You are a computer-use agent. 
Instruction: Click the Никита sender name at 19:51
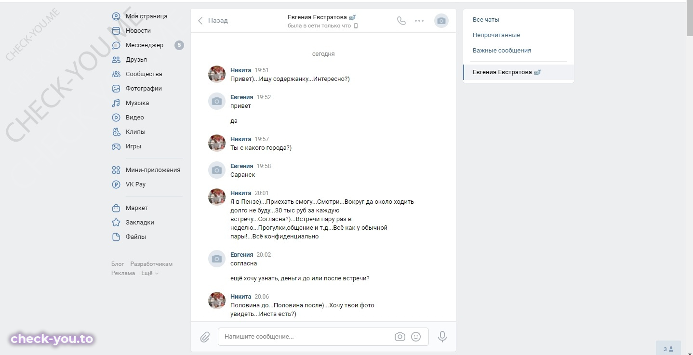pyautogui.click(x=241, y=70)
